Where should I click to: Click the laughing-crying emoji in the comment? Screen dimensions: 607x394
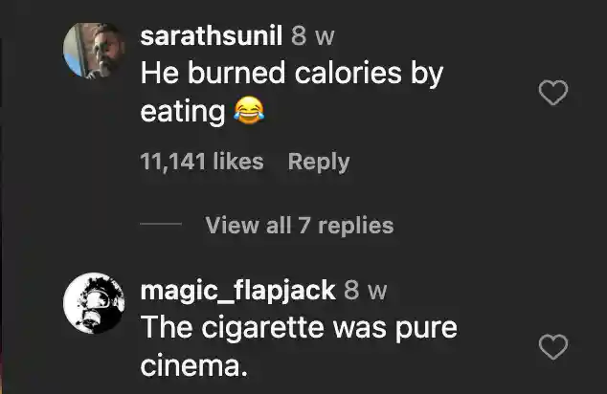point(248,112)
